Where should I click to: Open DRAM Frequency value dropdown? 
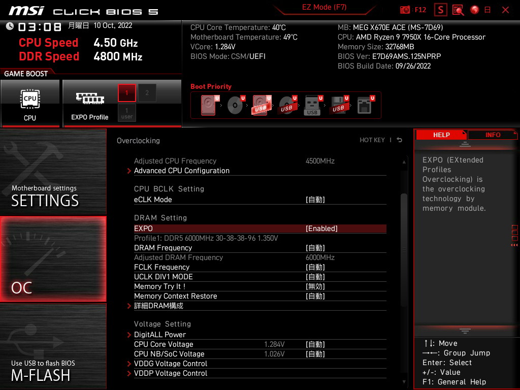[315, 248]
